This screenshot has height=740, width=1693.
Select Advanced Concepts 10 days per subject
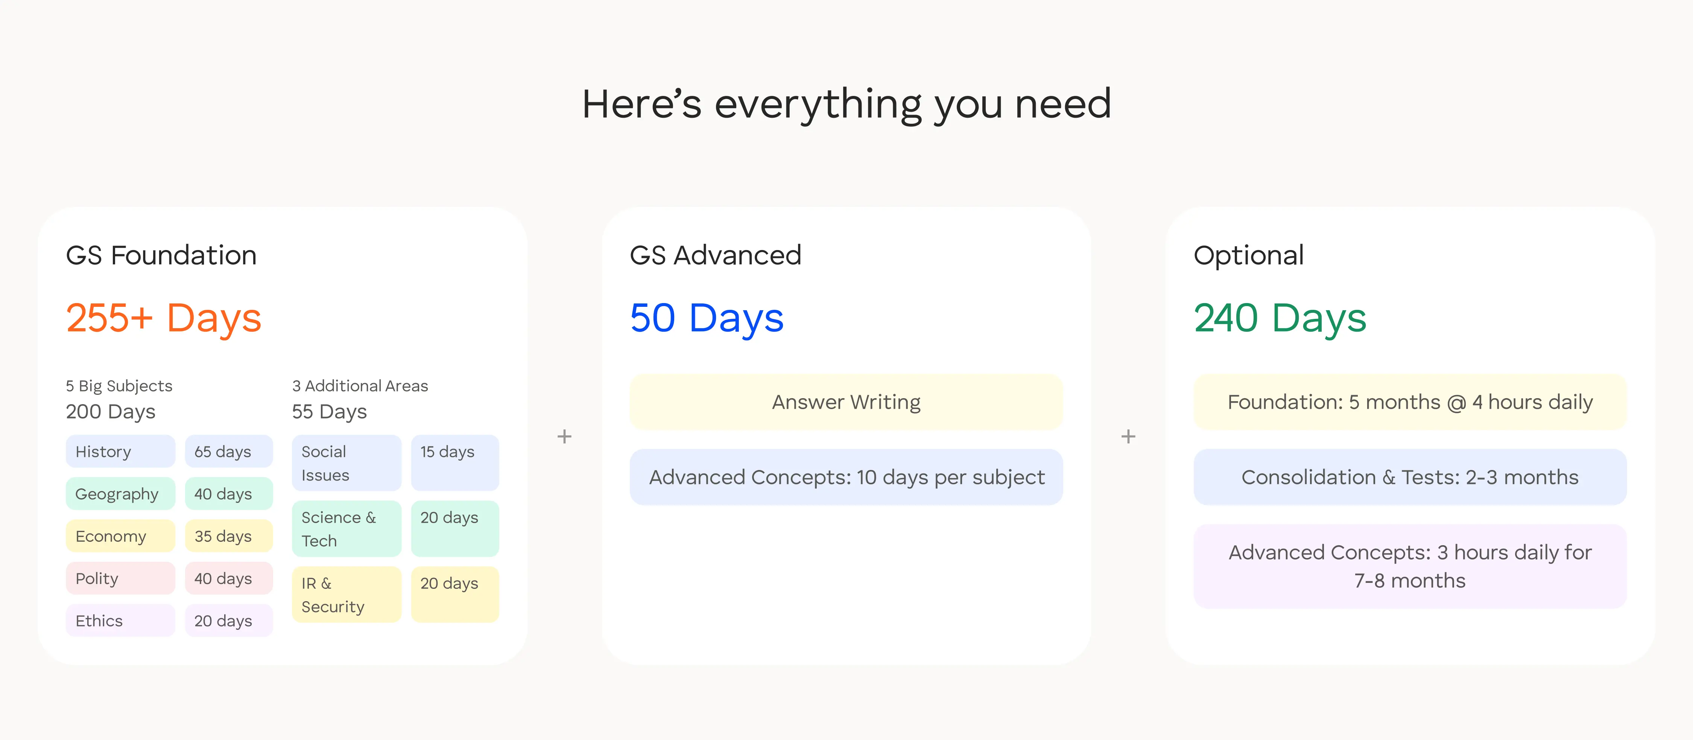tap(846, 478)
